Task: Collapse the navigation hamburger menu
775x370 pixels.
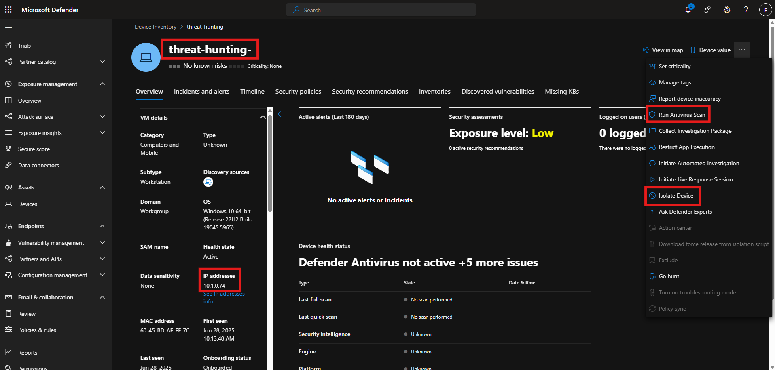Action: [8, 27]
